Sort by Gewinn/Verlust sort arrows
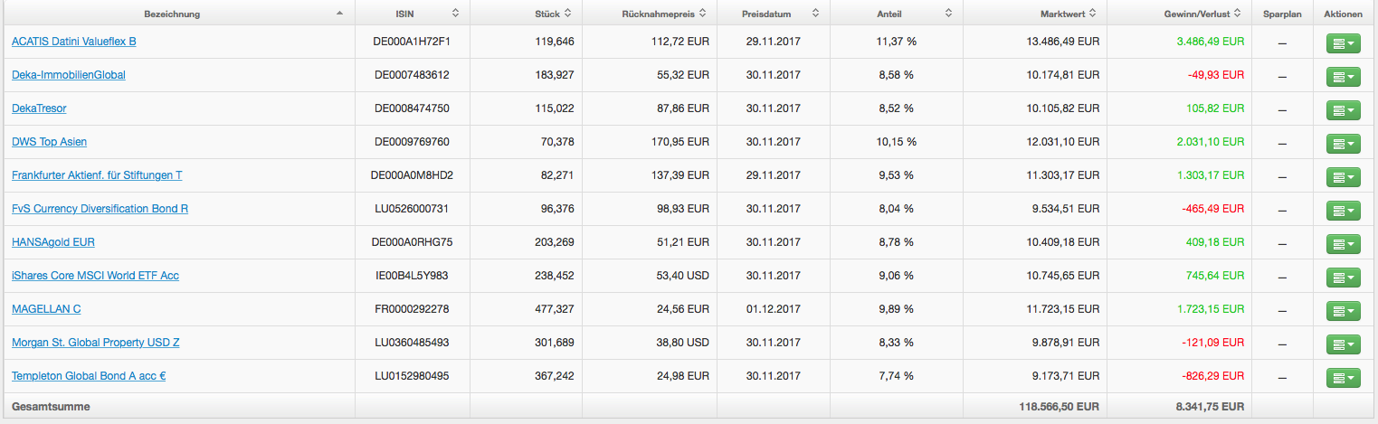Viewport: 1378px width, 424px height. (1238, 14)
